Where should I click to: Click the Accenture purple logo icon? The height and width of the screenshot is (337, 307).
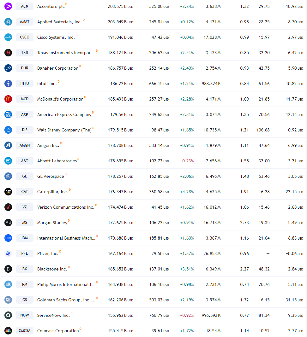coord(8,6)
